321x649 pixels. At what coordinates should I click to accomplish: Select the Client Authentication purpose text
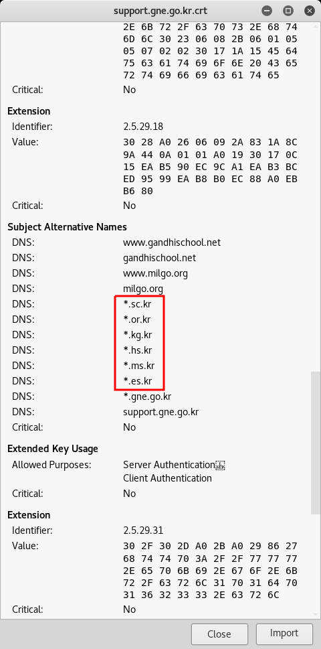[167, 478]
